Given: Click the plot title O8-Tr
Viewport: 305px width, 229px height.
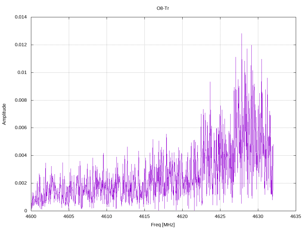Looking at the screenshot, I should 163,8.
